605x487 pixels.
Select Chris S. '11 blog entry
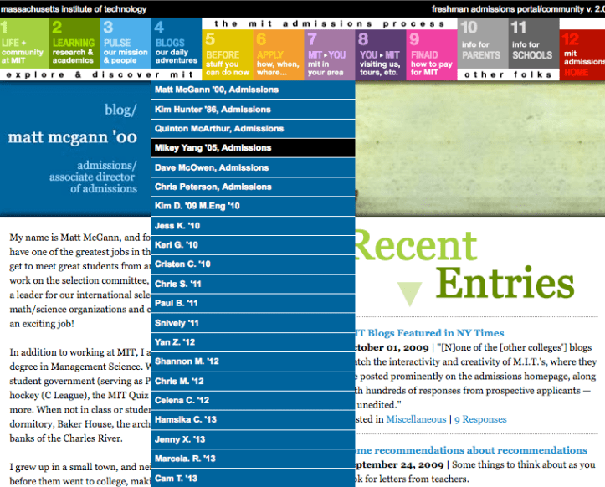(x=253, y=284)
